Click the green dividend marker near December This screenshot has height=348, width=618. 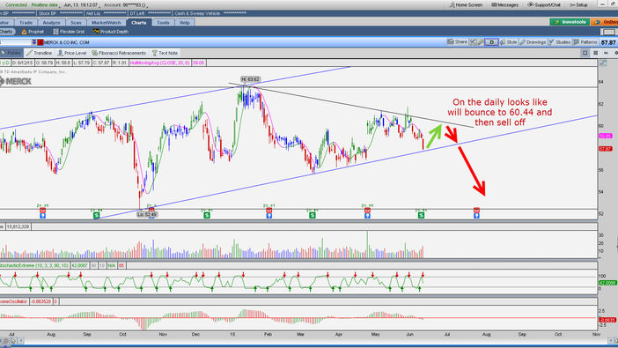207,215
